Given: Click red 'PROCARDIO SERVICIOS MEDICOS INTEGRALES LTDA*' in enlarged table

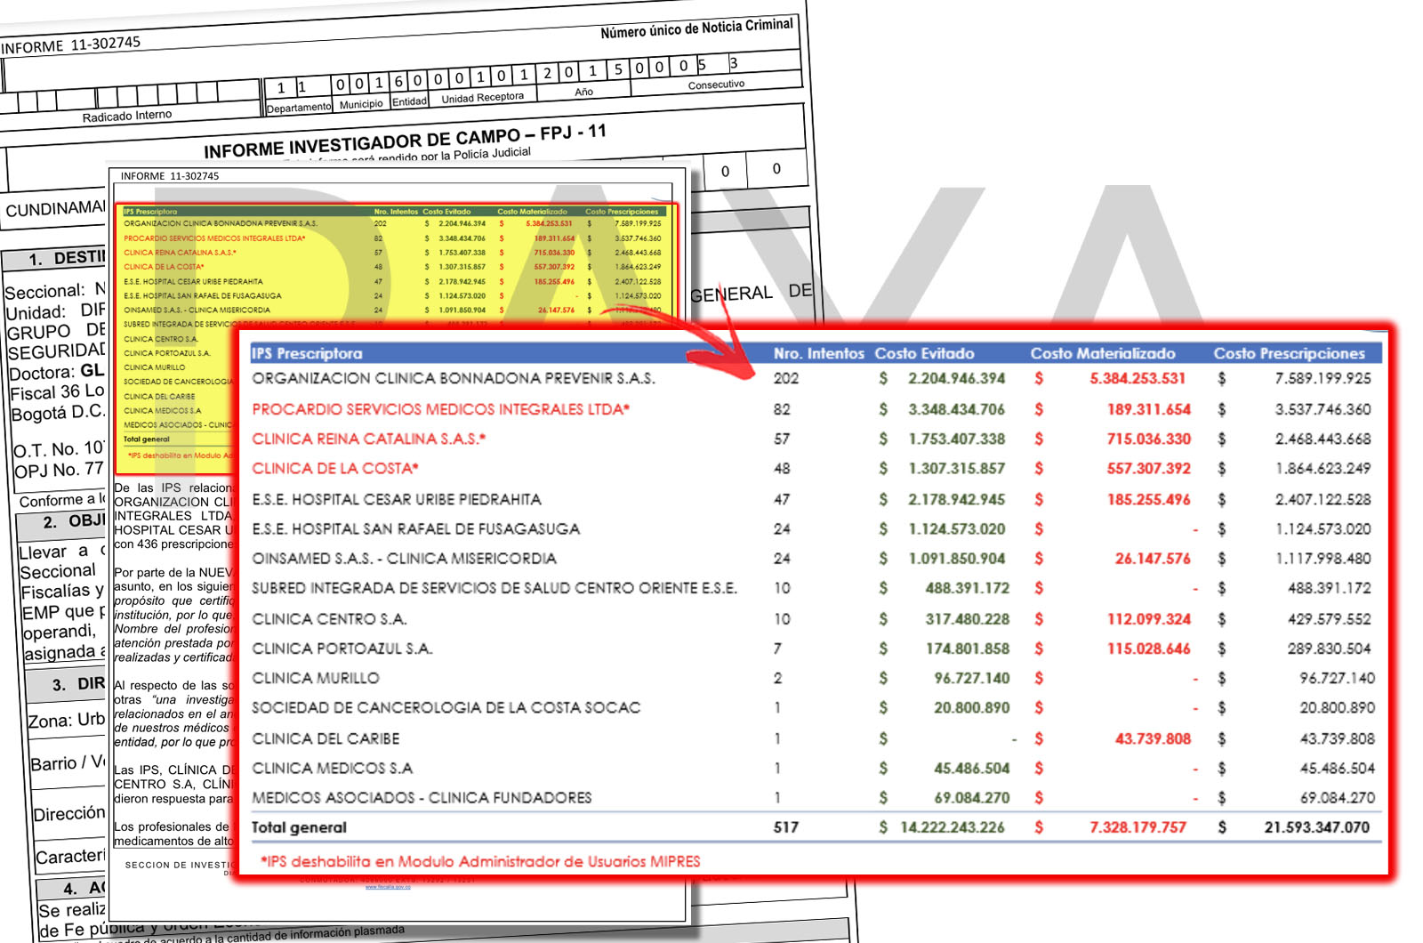Looking at the screenshot, I should click(x=441, y=409).
